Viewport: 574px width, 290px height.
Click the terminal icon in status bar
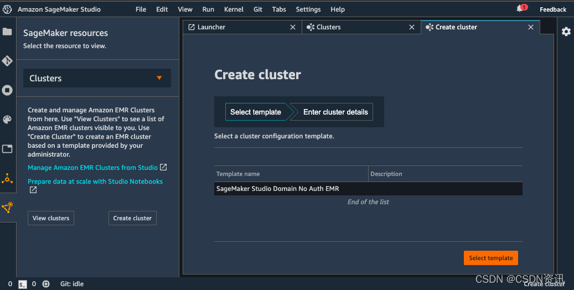[22, 284]
